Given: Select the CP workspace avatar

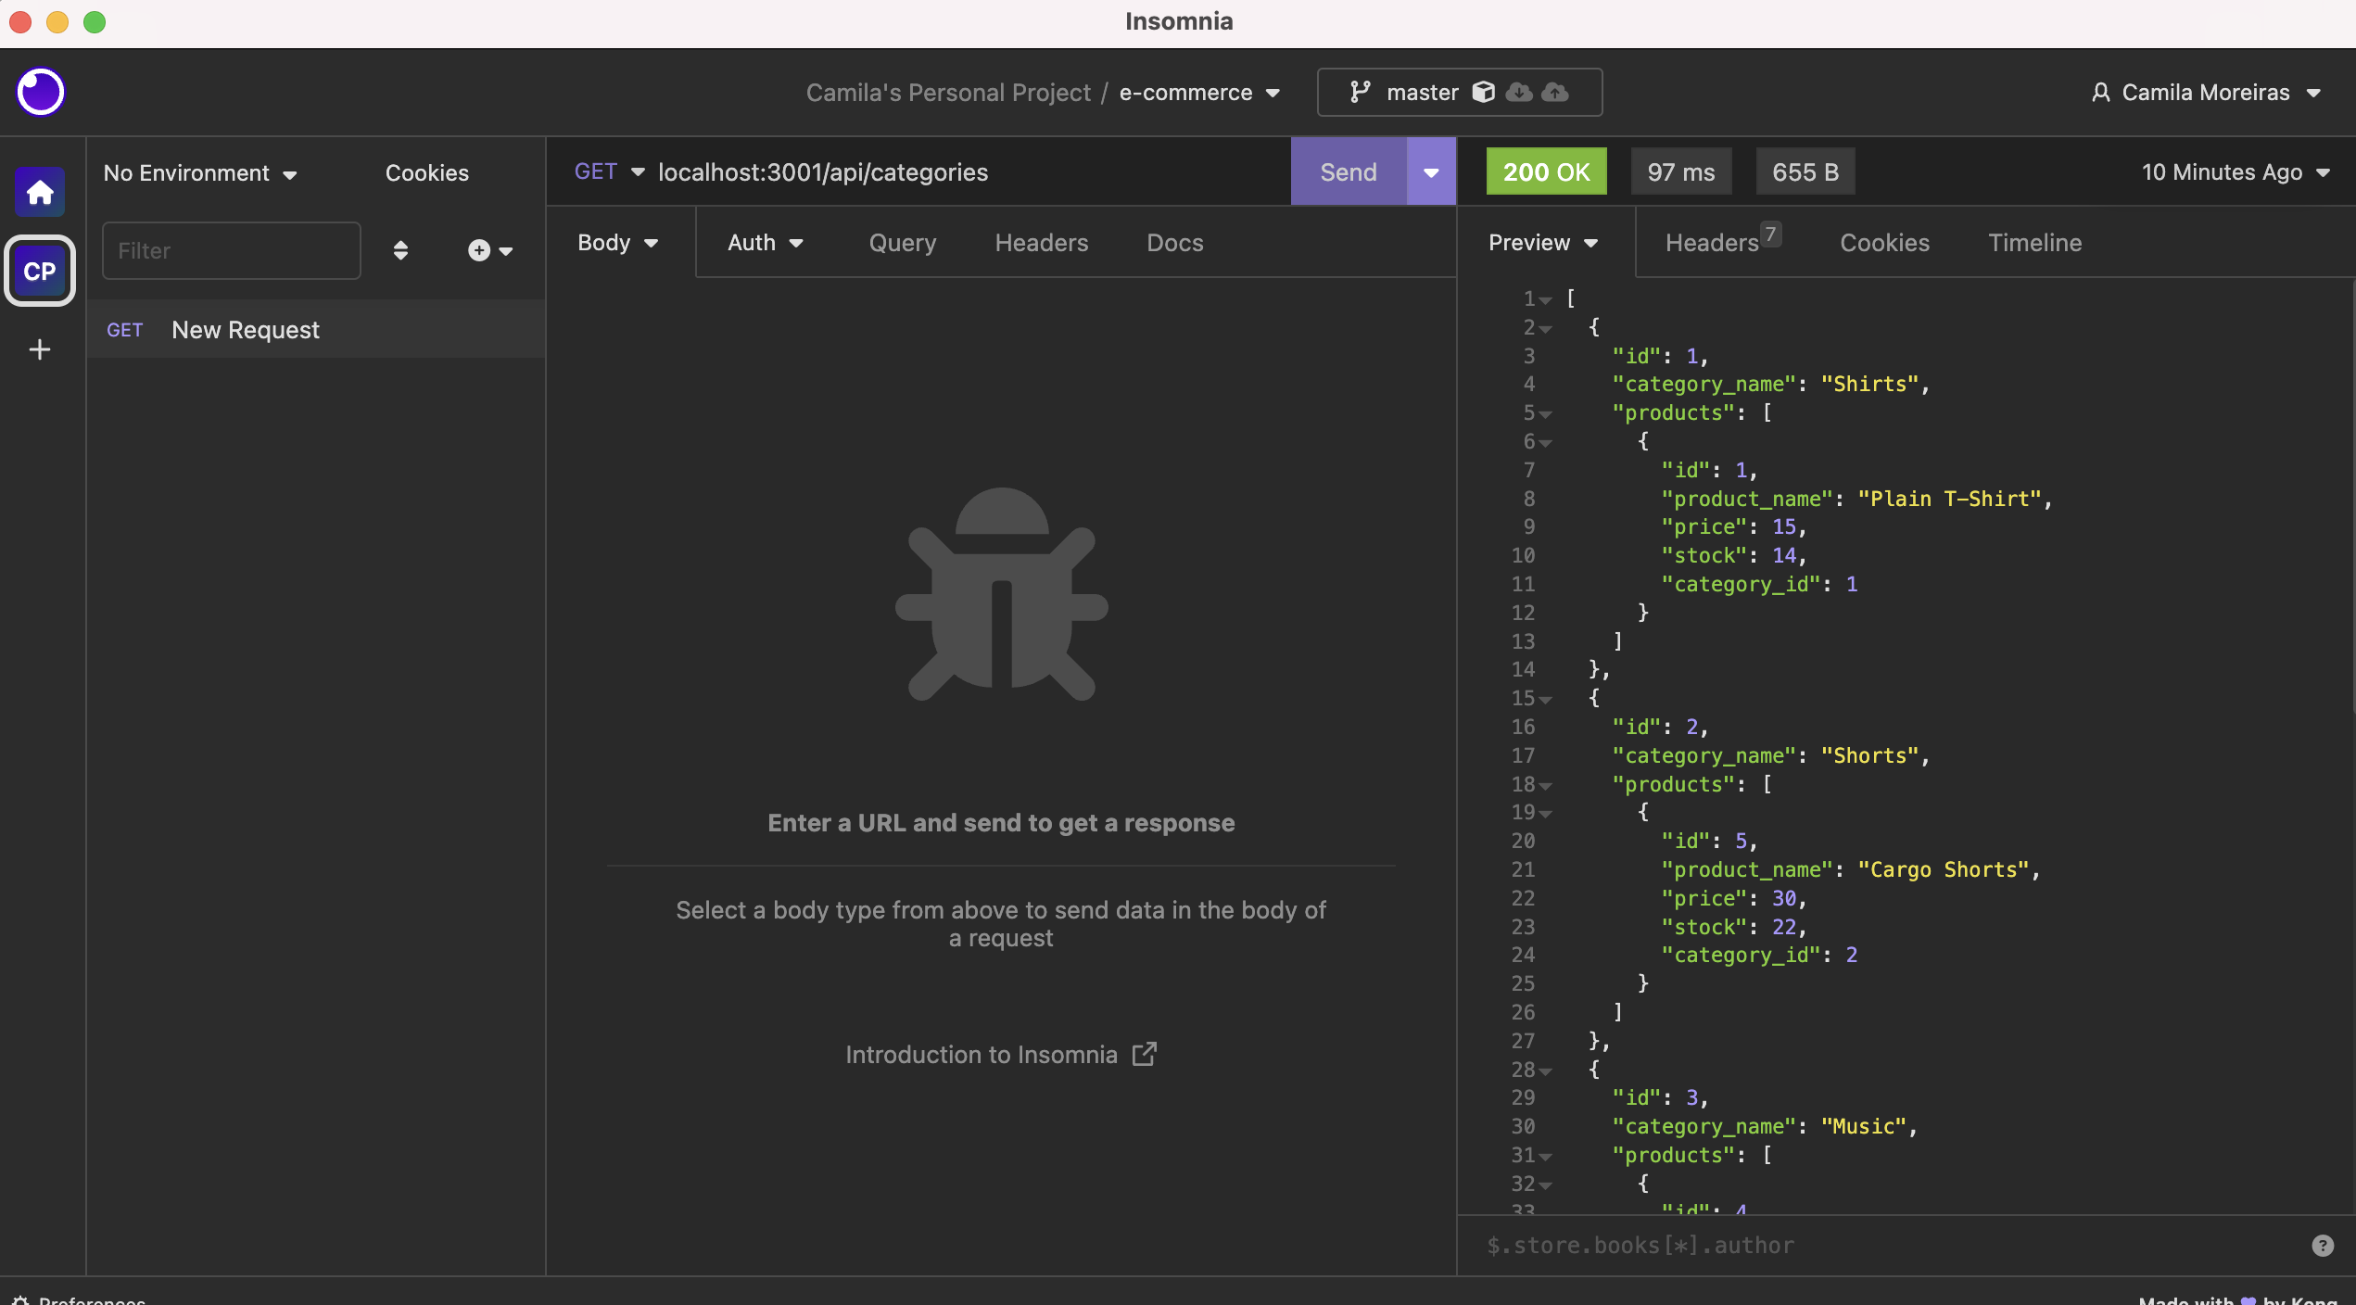Looking at the screenshot, I should pos(39,271).
